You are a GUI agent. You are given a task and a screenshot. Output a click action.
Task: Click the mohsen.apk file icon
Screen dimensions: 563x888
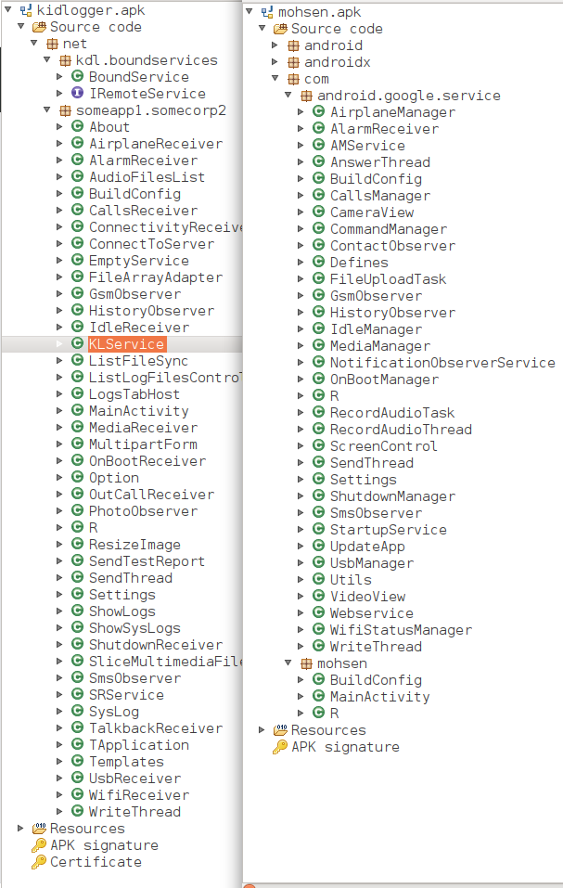tap(267, 12)
